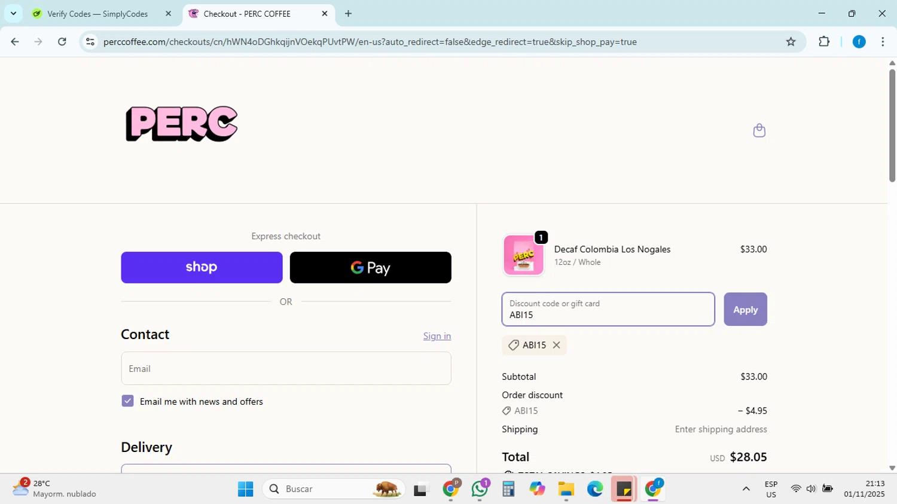Click the Express checkout label
Screen dimensions: 897x504
pos(286,236)
